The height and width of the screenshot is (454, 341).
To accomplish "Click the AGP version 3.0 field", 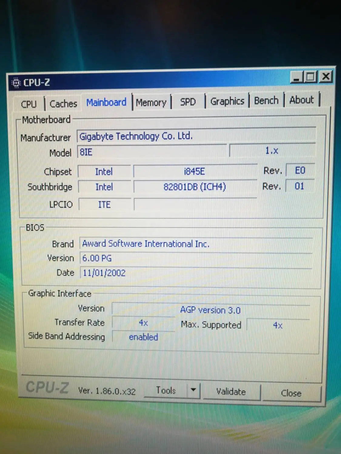I will (x=211, y=310).
